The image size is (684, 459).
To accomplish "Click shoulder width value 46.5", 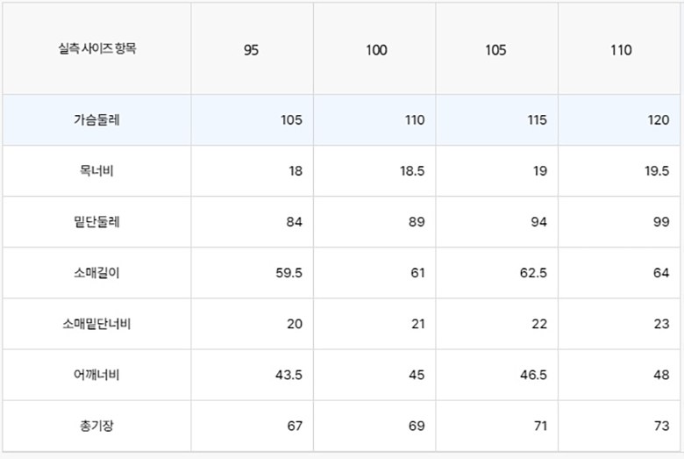I will (x=532, y=375).
